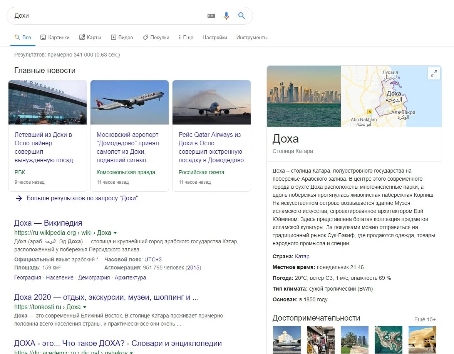Open the third attraction thumbnail with palm trees
The width and height of the screenshot is (454, 354).
[354, 340]
